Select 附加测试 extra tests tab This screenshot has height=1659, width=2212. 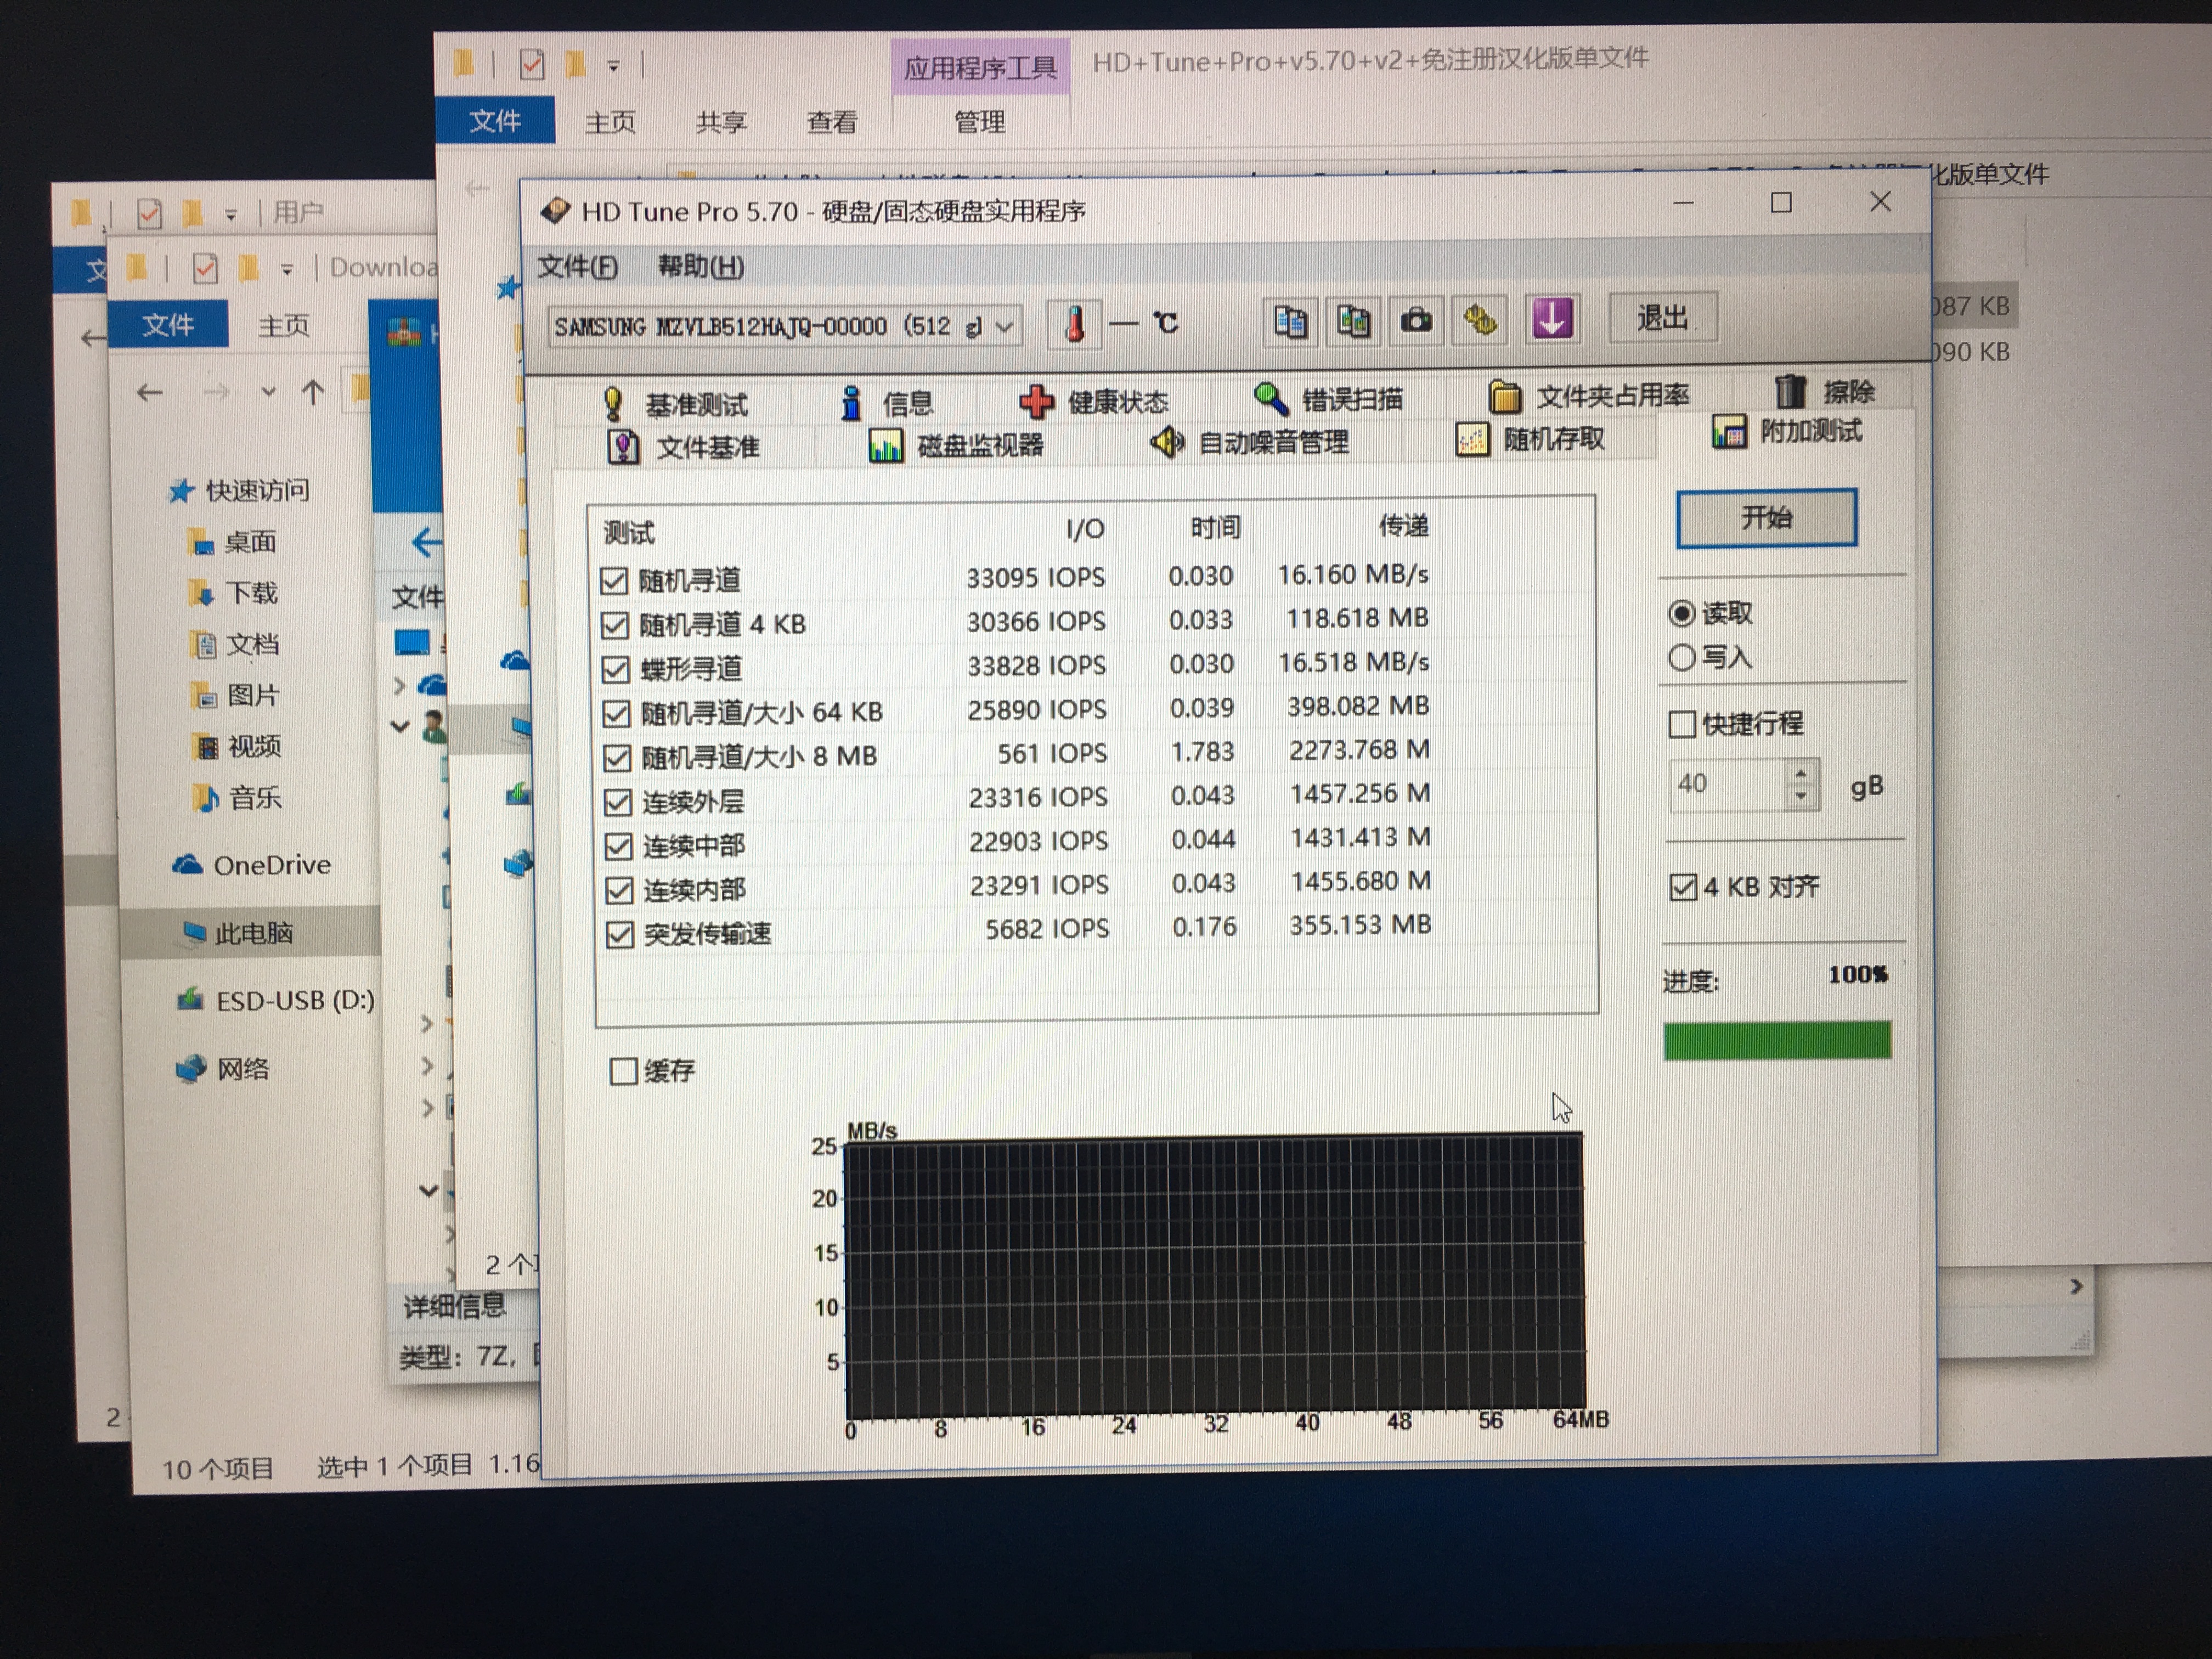[x=1787, y=432]
